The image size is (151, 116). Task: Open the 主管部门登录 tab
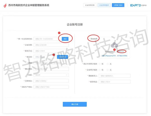[118, 5]
